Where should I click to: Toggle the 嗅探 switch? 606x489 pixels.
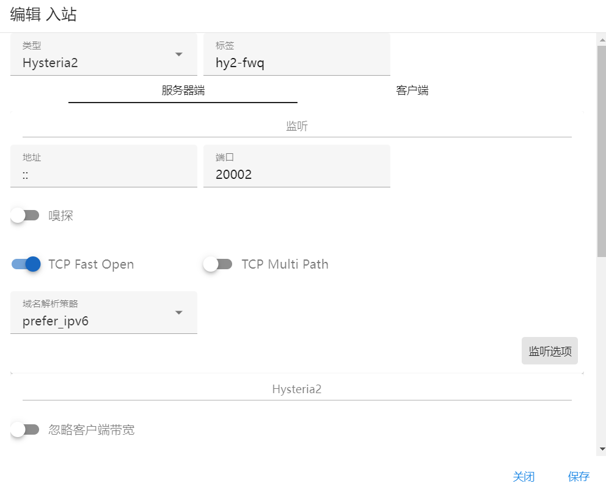[x=25, y=215]
